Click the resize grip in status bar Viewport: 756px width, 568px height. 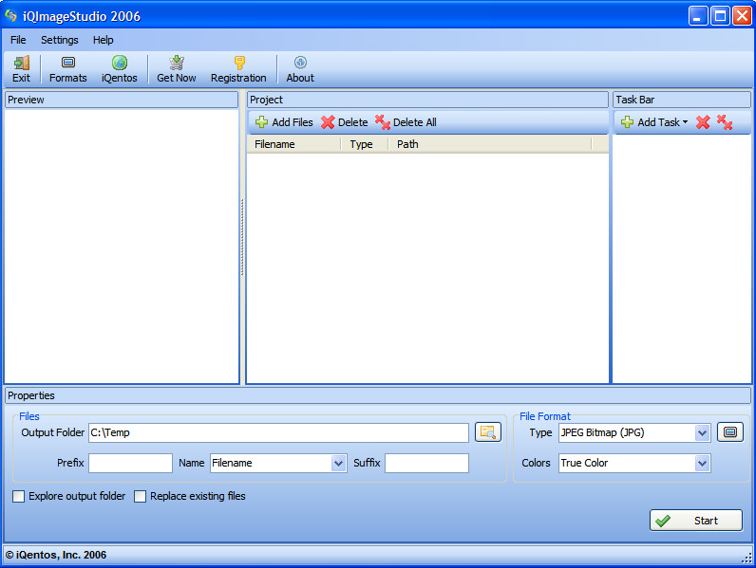(747, 559)
